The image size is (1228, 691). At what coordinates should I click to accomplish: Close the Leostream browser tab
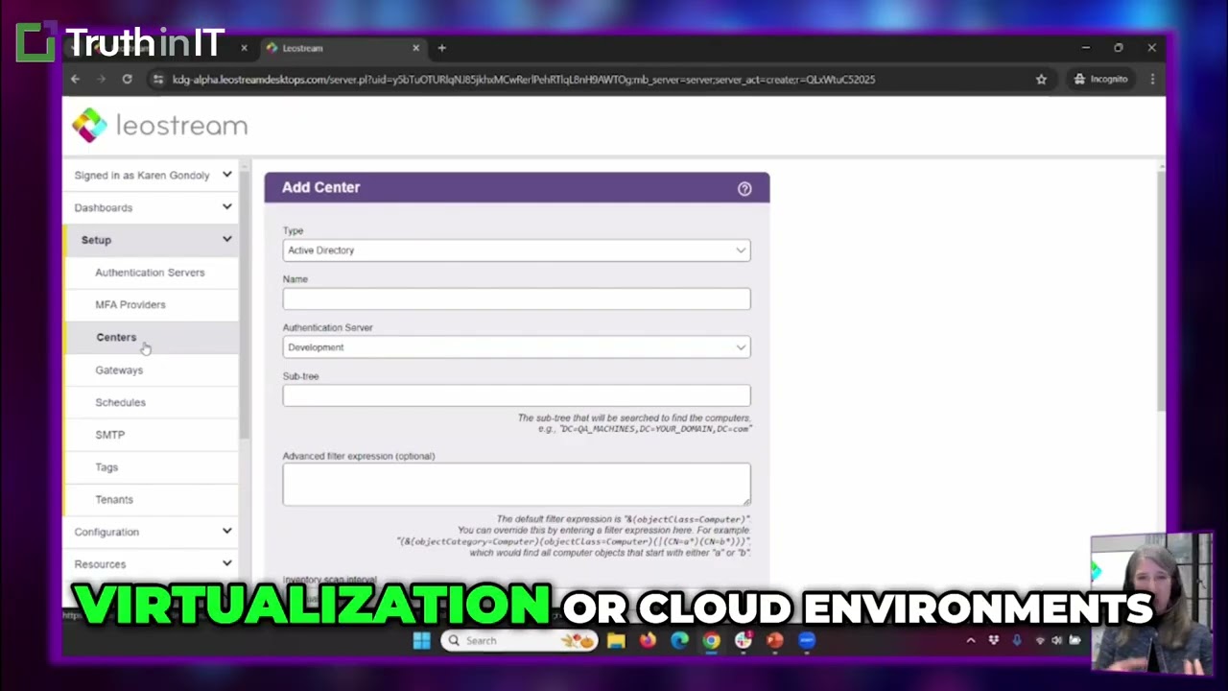tap(415, 48)
